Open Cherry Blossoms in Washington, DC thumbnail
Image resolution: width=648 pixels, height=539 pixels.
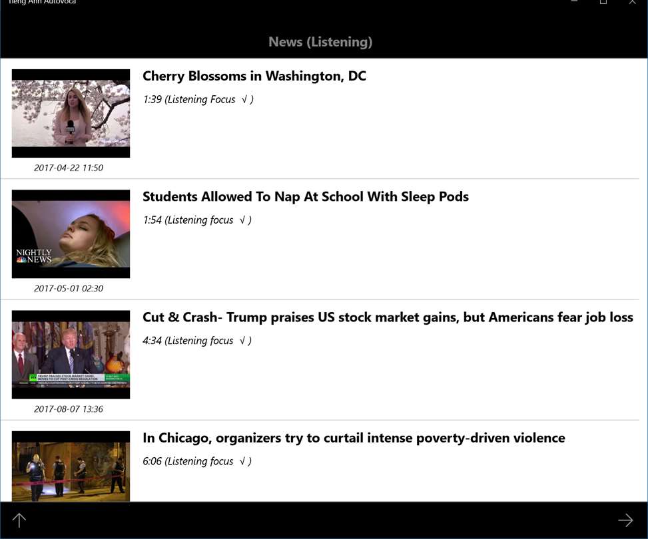click(x=71, y=113)
